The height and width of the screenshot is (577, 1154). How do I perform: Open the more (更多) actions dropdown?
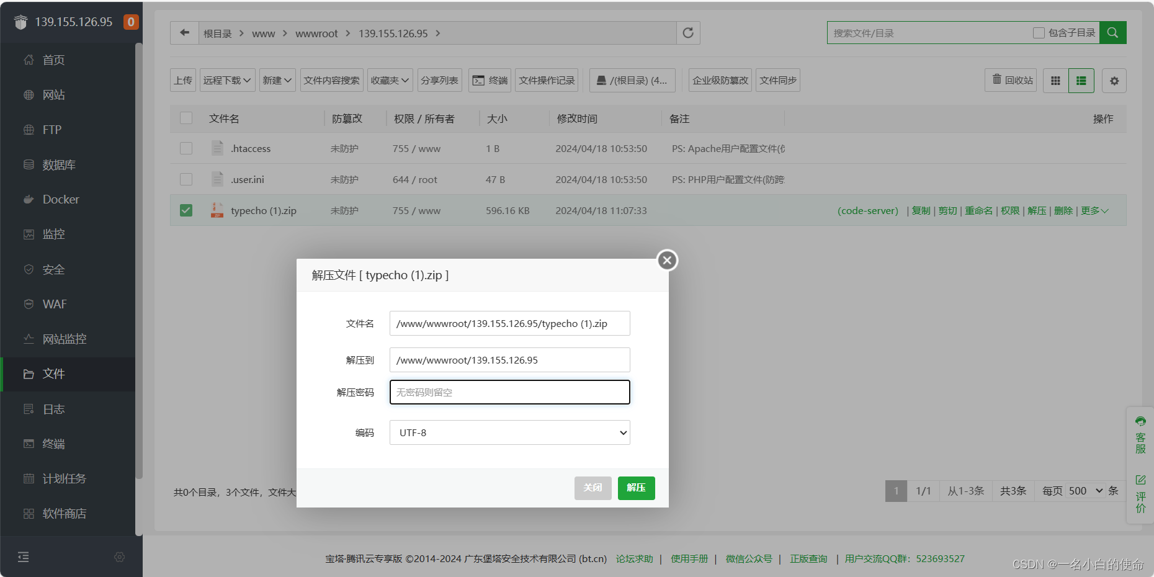click(x=1094, y=210)
